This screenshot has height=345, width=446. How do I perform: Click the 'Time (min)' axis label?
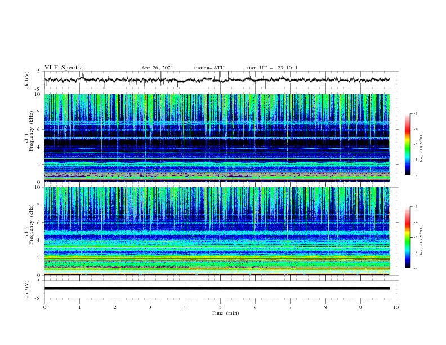coord(225,313)
